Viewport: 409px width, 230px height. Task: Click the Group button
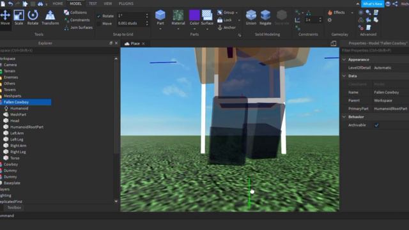click(x=226, y=13)
